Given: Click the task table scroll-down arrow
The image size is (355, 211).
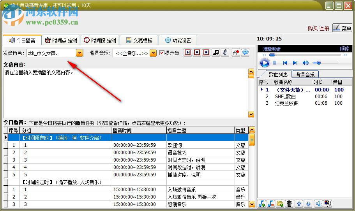Looking at the screenshot, I should [x=252, y=204].
